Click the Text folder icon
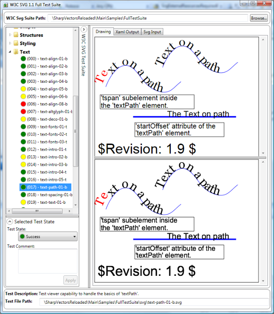This screenshot has width=274, height=314. point(16,52)
